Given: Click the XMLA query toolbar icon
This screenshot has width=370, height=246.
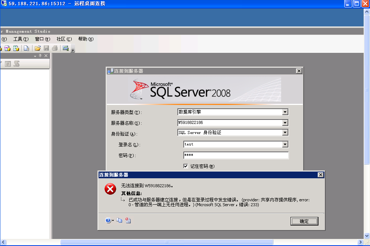Looking at the screenshot, I should point(16,48).
